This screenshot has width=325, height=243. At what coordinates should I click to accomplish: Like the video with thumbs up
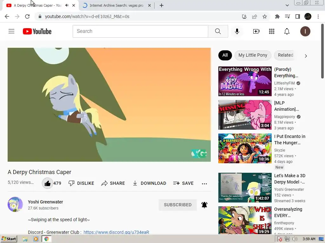click(x=48, y=183)
